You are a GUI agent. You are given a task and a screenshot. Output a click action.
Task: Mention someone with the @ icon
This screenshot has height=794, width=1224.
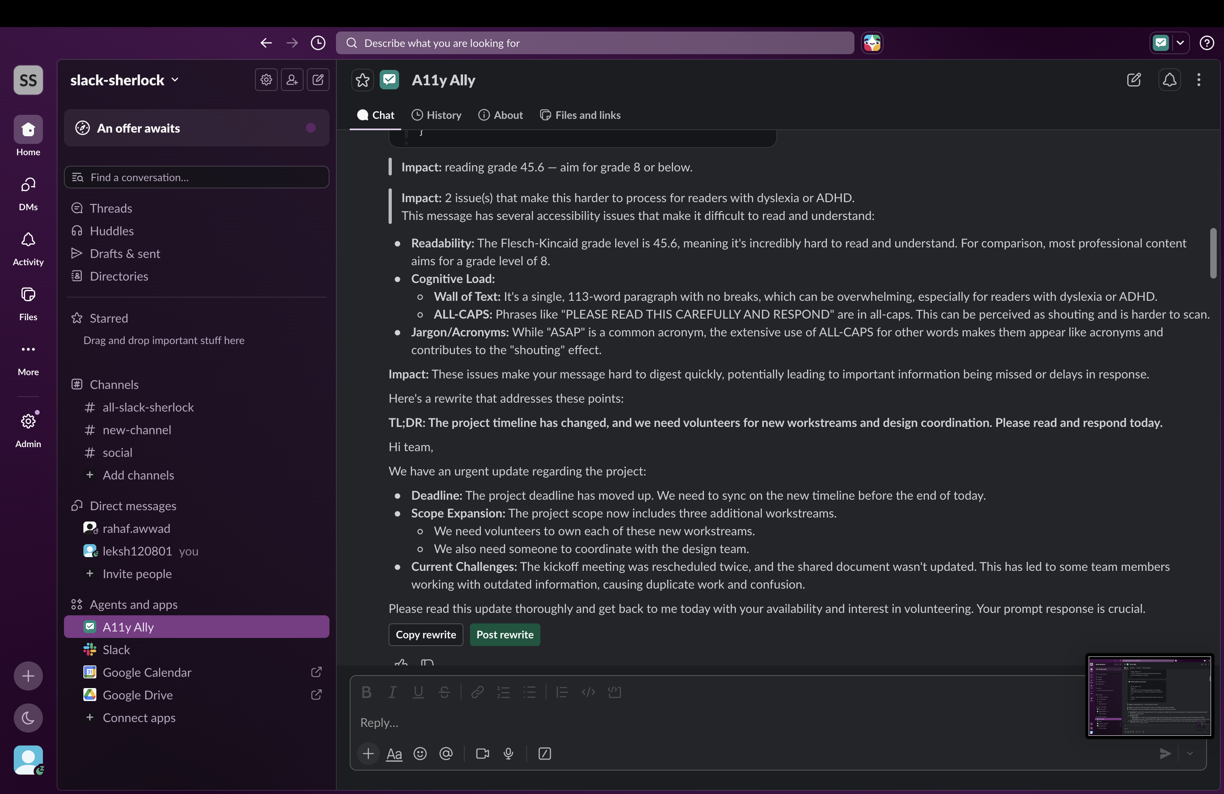pyautogui.click(x=446, y=754)
